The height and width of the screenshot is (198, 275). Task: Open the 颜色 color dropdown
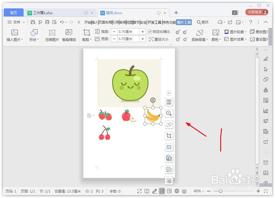point(216,39)
